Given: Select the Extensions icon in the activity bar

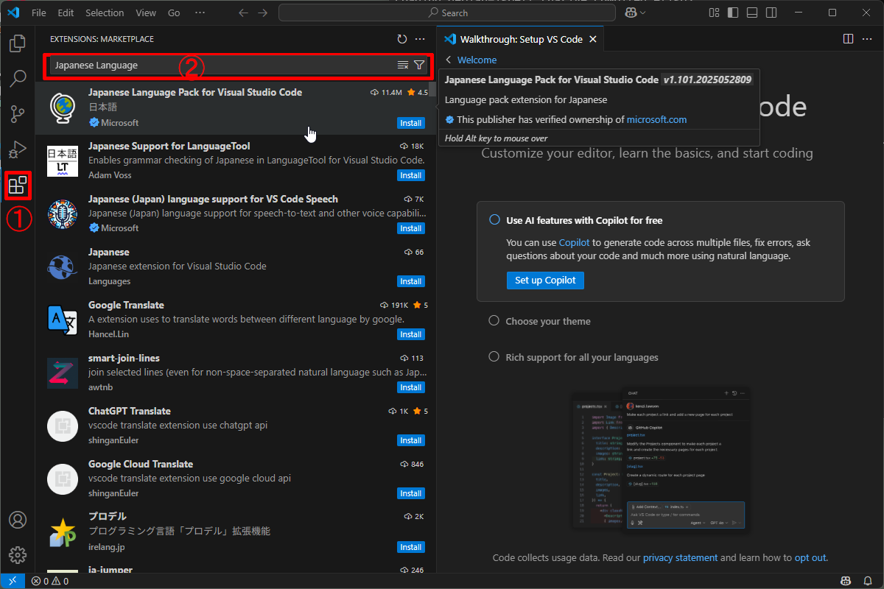Looking at the screenshot, I should [x=17, y=185].
